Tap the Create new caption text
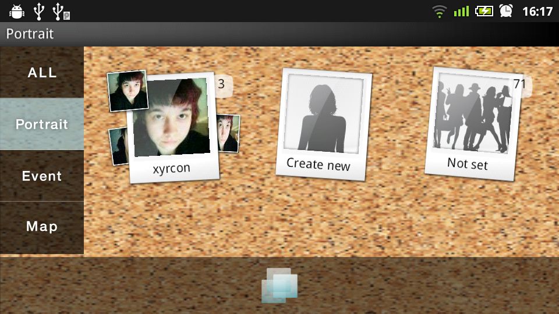Image resolution: width=559 pixels, height=314 pixels. (x=319, y=165)
